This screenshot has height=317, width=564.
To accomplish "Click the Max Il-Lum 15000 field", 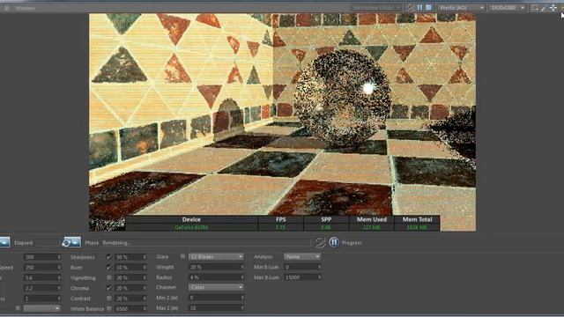I will click(302, 277).
